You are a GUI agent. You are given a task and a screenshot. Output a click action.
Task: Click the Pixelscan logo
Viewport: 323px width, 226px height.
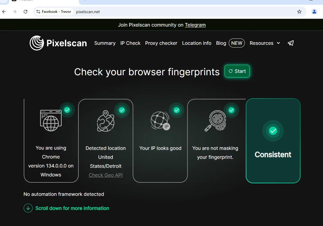pyautogui.click(x=37, y=43)
